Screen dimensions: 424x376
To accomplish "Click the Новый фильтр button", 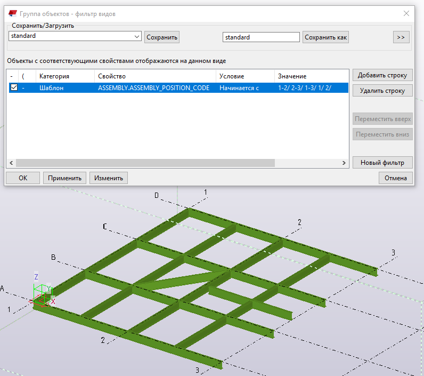I will coord(382,163).
